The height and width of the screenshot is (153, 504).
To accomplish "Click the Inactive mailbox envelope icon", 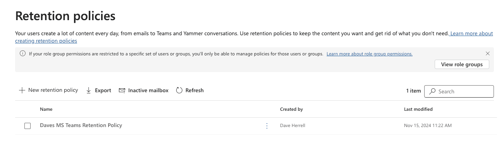I will (x=122, y=90).
